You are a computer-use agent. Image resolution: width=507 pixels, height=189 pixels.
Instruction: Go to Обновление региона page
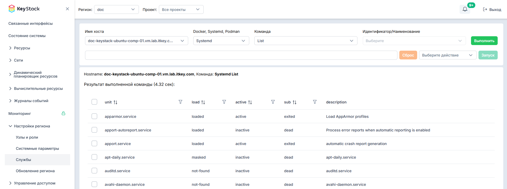[35, 171]
